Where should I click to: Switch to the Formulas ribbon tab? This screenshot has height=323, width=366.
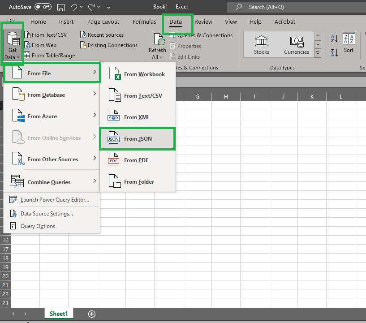click(144, 22)
